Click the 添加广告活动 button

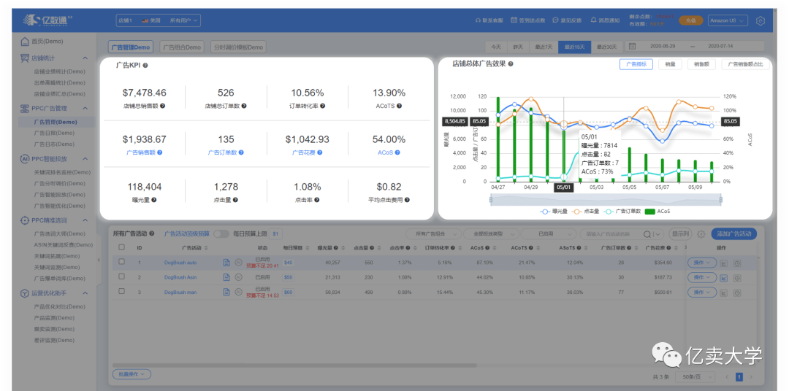(733, 234)
